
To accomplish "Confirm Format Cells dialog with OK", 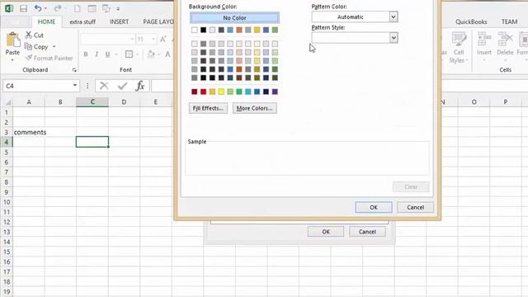I will pos(374,207).
